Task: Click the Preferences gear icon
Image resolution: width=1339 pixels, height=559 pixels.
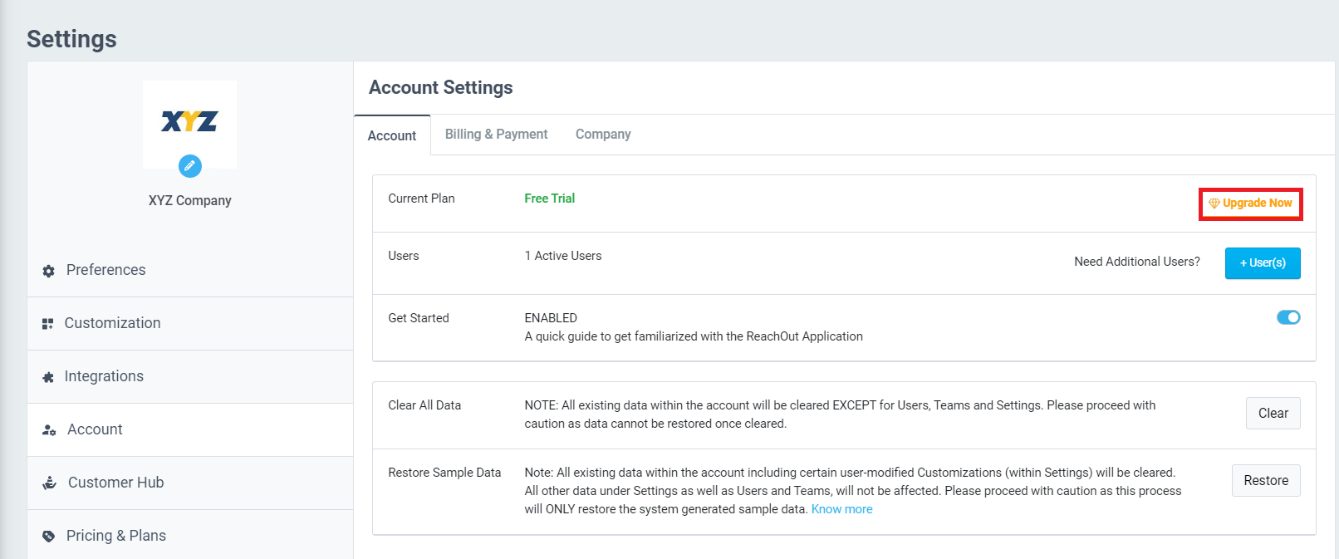Action: (x=48, y=271)
